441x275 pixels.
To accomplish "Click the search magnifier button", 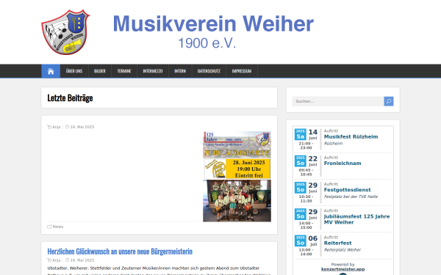I will pyautogui.click(x=388, y=101).
